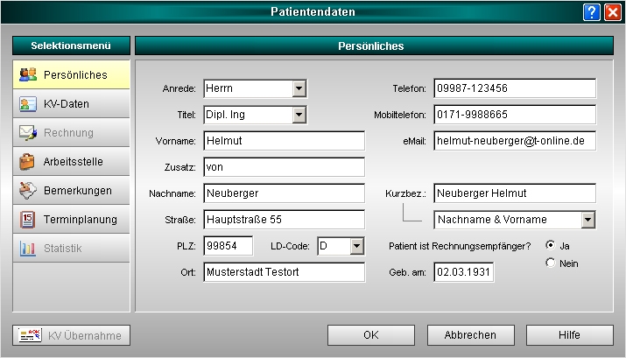Viewport: 626px width, 358px height.
Task: Select the Ja radio button
Action: point(550,245)
